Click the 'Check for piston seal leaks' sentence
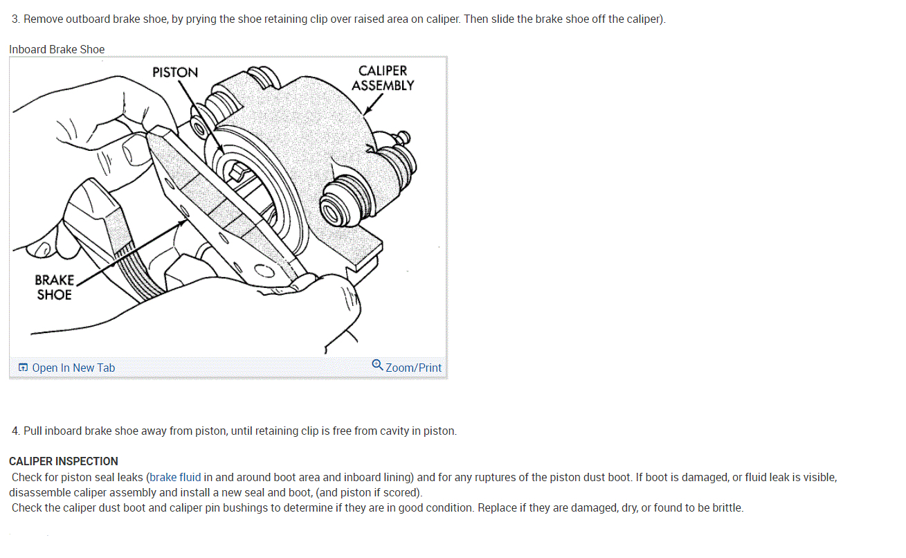Viewport: 906px width, 558px height. [423, 485]
